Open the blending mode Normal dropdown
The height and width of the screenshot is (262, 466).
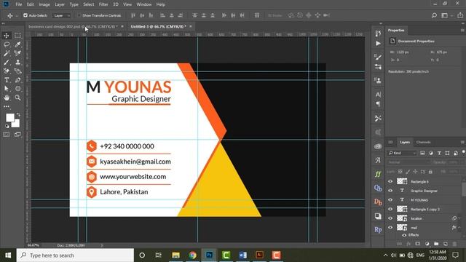409,162
